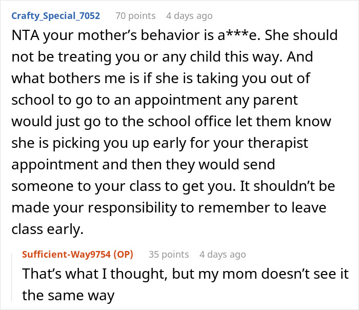Screen dimensions: 359x310
Task: Click the "35 points" score on the reply
Action: coord(169,255)
